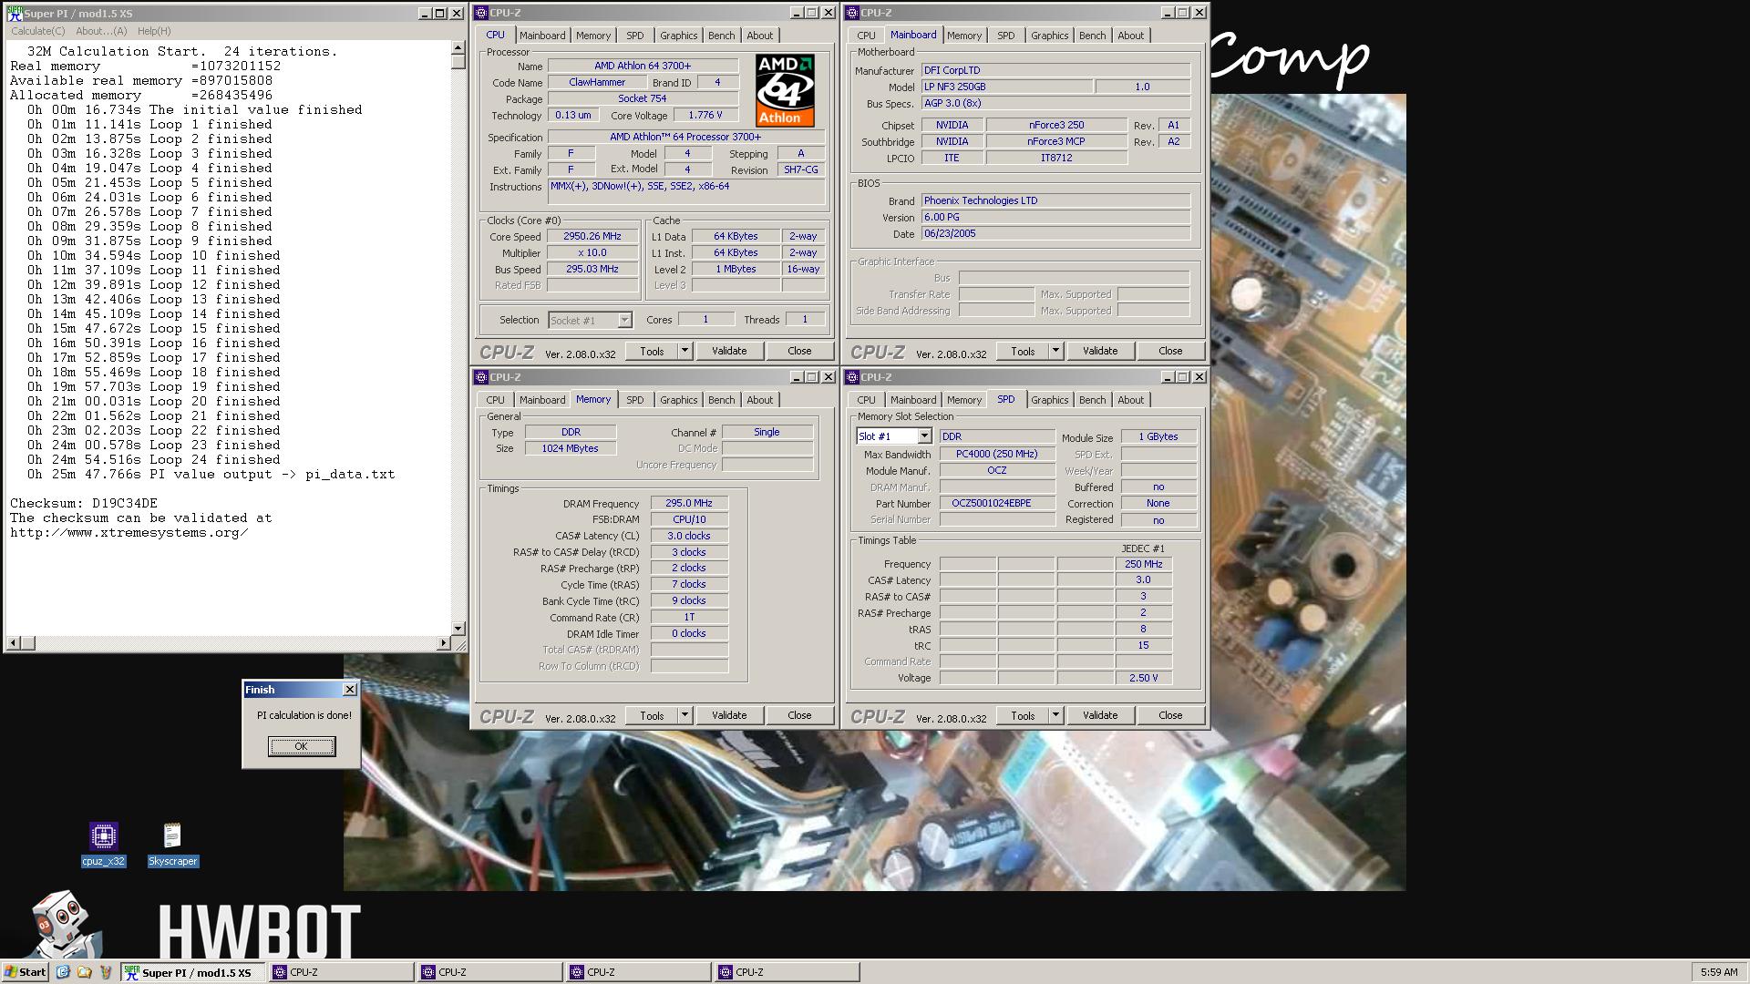The height and width of the screenshot is (984, 1750).
Task: Expand Tools arrow in CPU window
Action: point(685,351)
